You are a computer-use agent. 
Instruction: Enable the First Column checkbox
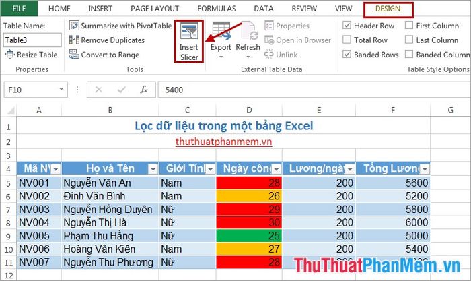409,26
